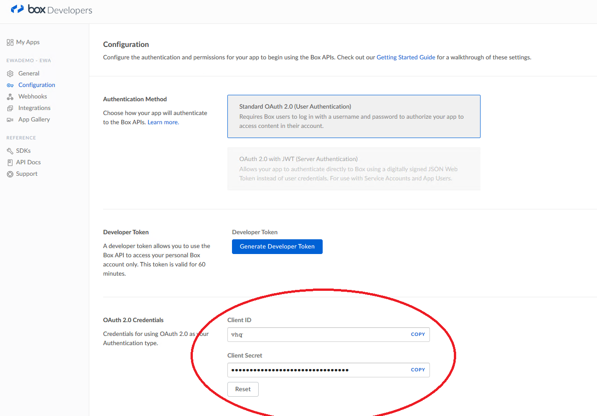Follow the Learn more link
This screenshot has height=416, width=597.
pyautogui.click(x=162, y=122)
